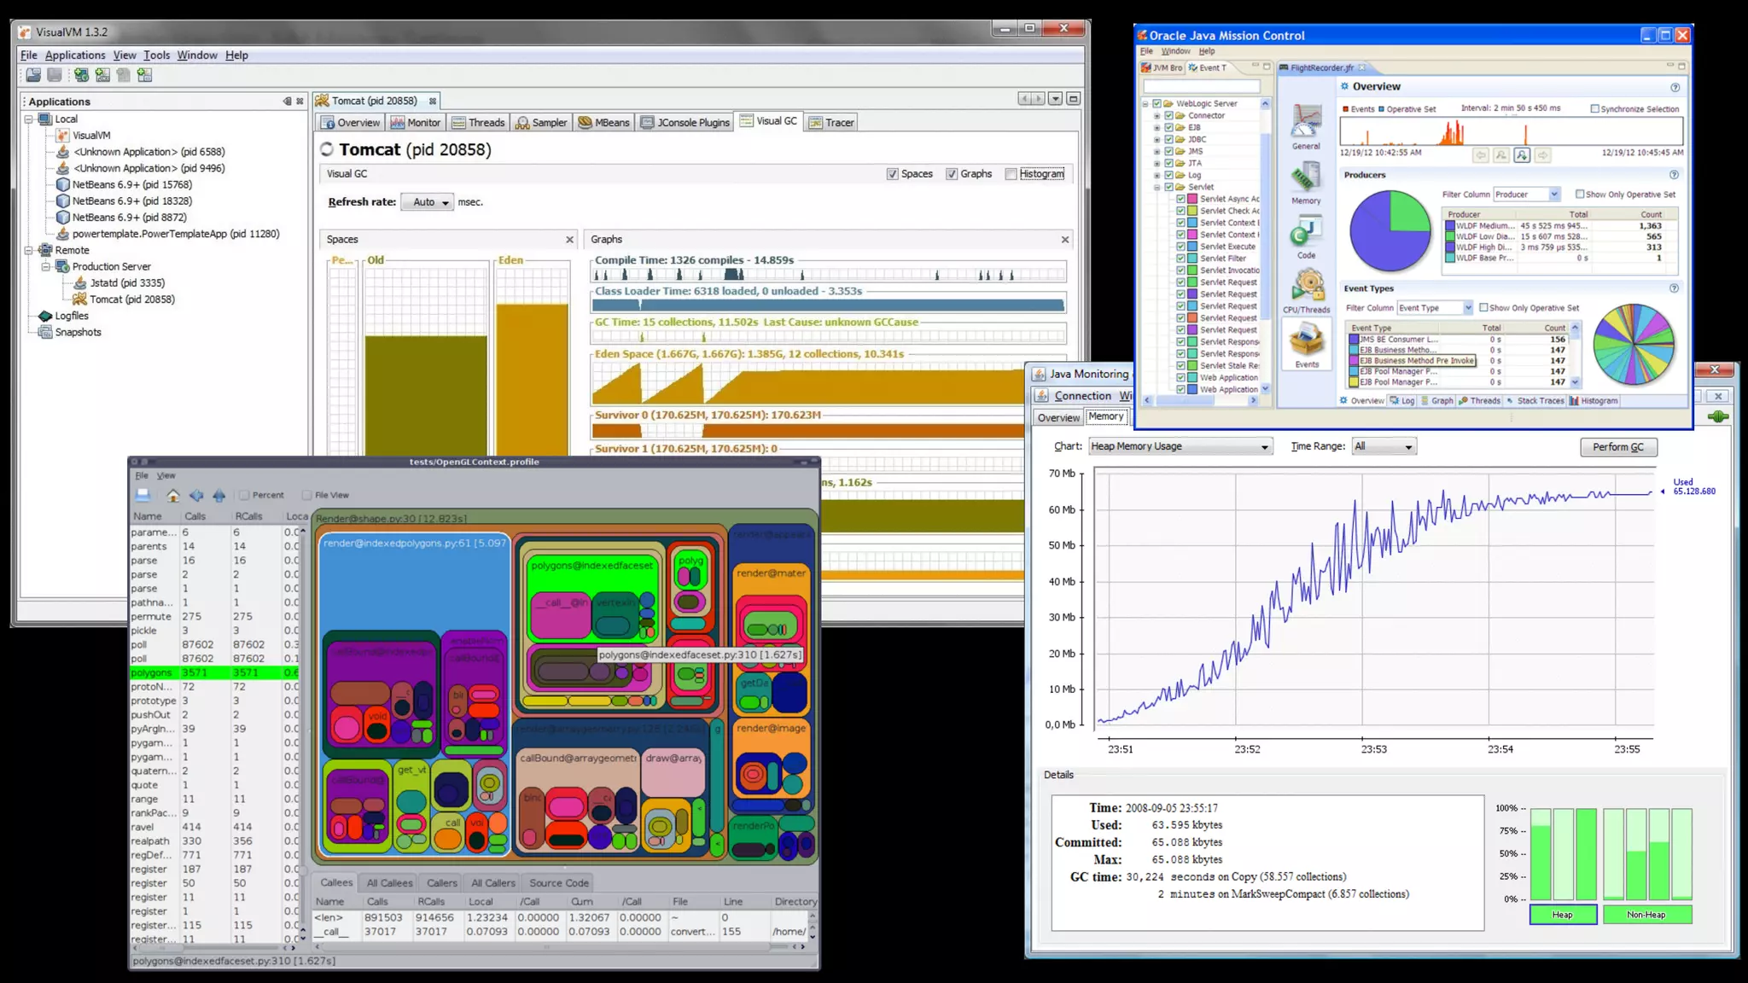Viewport: 1748px width, 983px height.
Task: Click the event tree filter text field
Action: (1202, 86)
